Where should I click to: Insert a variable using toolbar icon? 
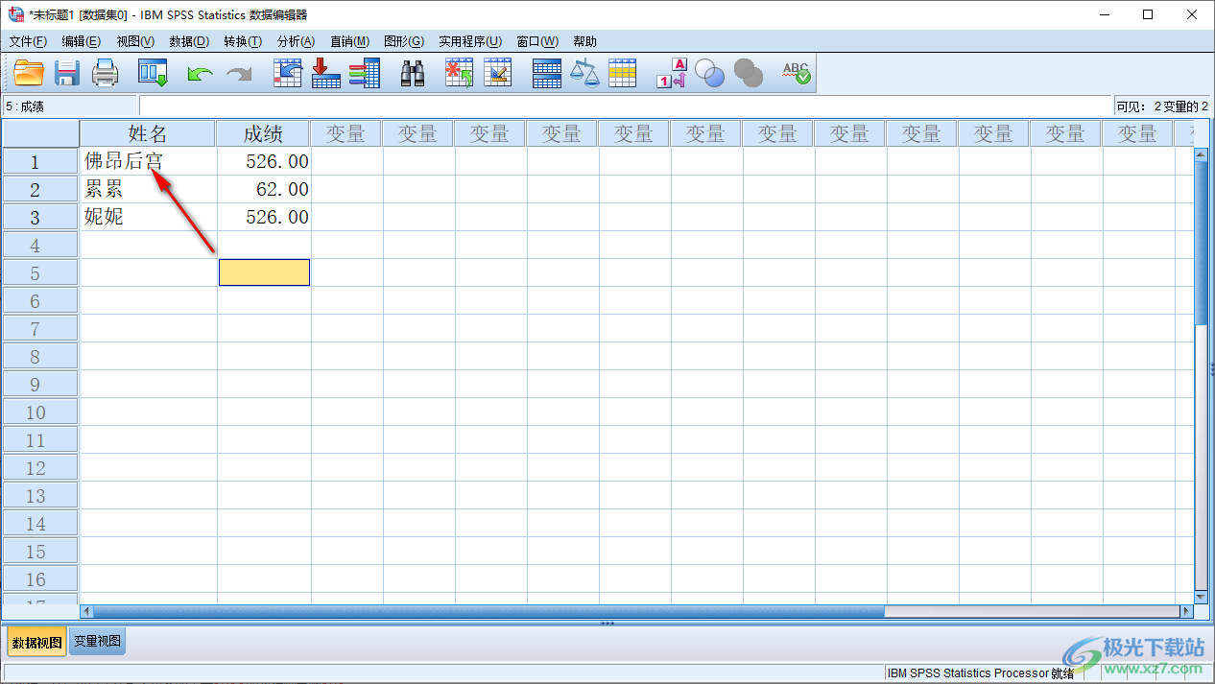click(497, 73)
